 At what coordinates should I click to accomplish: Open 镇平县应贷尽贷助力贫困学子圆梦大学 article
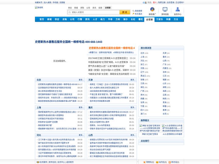coord(54,143)
